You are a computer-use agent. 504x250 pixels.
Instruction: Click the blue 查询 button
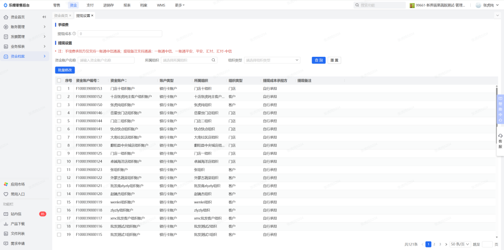tap(319, 60)
